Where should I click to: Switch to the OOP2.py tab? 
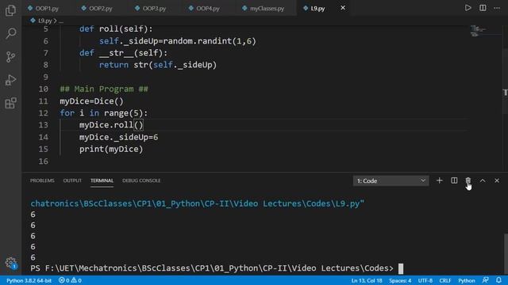(x=97, y=9)
